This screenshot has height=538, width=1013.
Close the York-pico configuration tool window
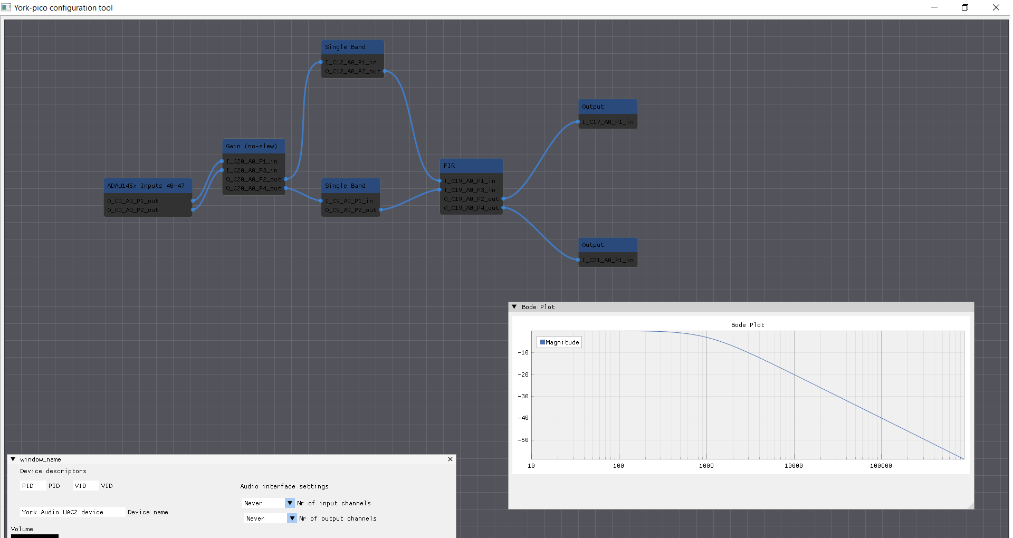996,7
